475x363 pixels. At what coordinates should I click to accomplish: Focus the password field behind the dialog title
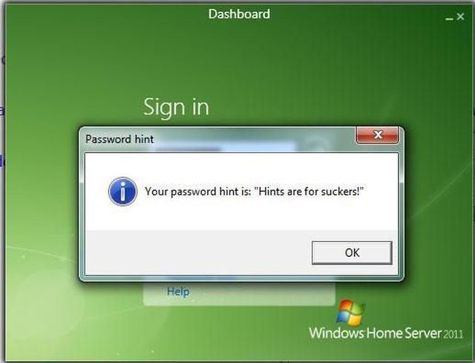(x=226, y=147)
